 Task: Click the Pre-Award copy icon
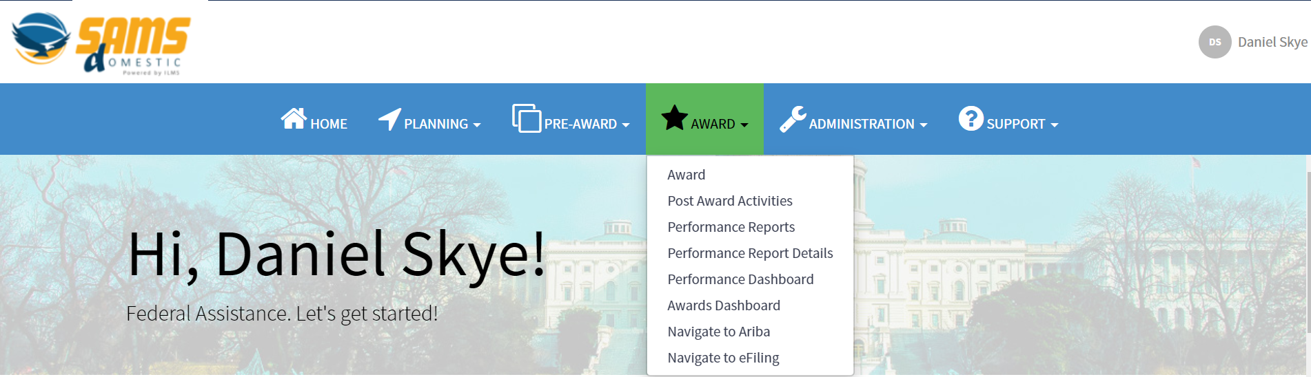tap(527, 118)
